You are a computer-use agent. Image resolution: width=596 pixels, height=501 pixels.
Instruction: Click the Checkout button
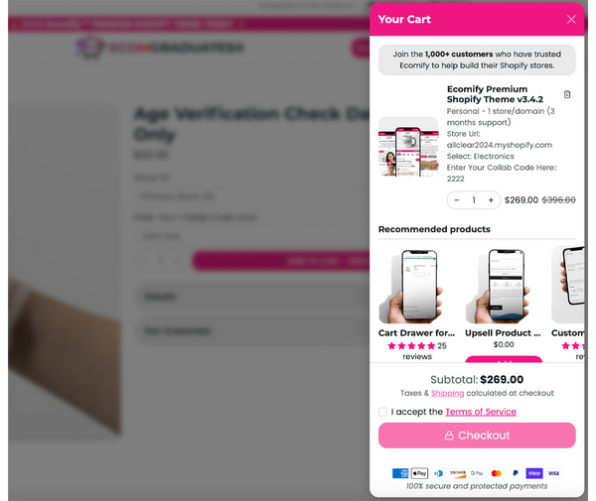click(x=477, y=436)
